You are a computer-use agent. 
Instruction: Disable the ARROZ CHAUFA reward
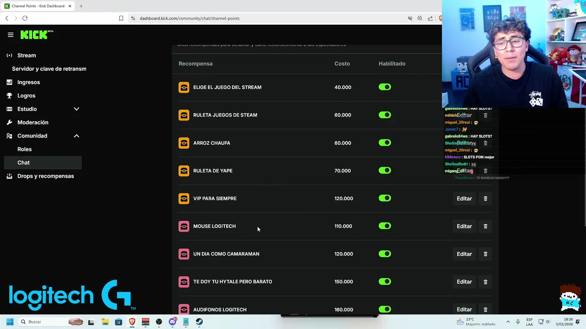tap(385, 143)
